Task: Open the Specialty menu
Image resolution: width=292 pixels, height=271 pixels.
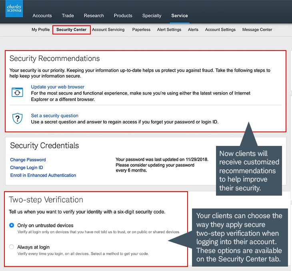Action: pyautogui.click(x=152, y=16)
